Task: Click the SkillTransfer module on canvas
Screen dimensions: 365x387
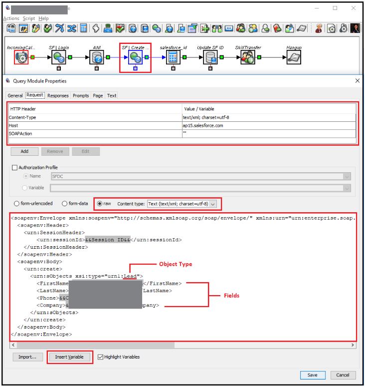Action: [x=248, y=57]
